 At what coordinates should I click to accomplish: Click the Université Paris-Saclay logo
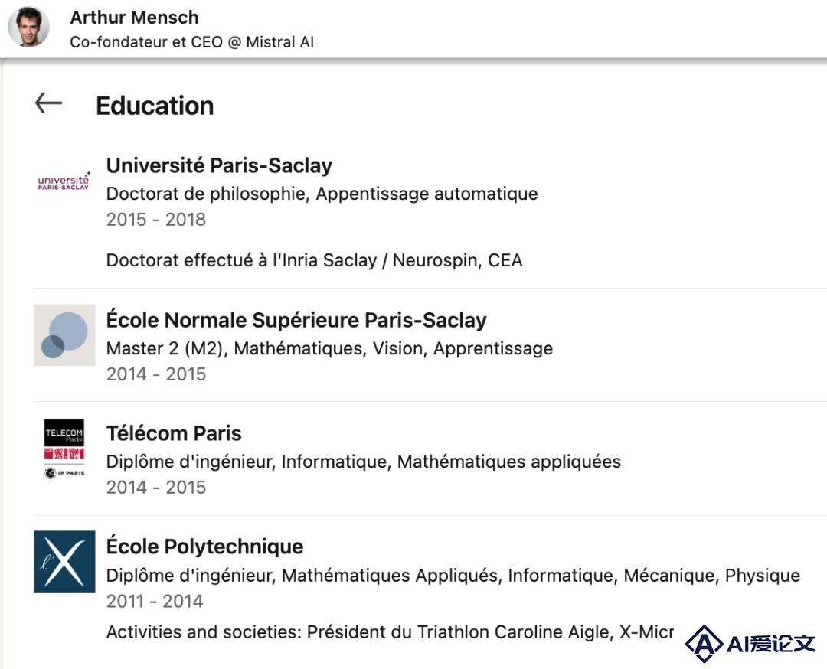point(64,181)
